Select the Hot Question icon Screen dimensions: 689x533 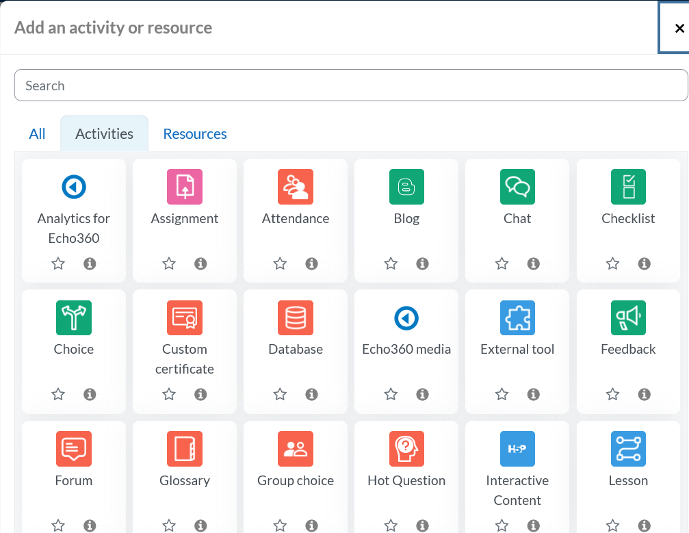point(406,450)
